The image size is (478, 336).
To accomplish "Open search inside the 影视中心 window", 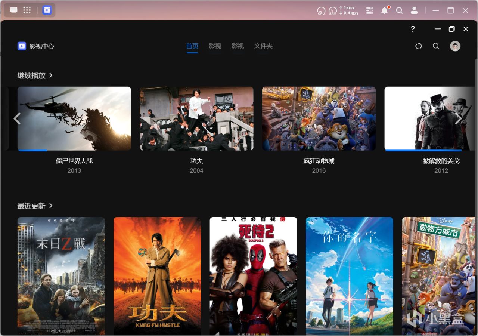I will coord(436,46).
